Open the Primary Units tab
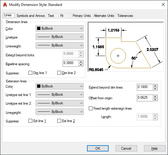Image resolution: width=168 pixels, height=155 pixels. click(x=82, y=16)
